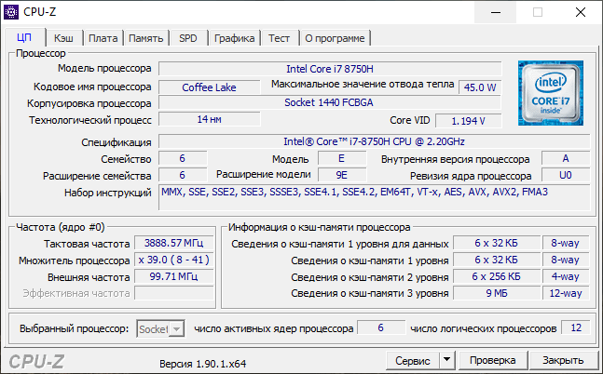The height and width of the screenshot is (374, 603).
Task: Click the specification field i7-8750H CPU @ 2.20GHz
Action: coord(374,141)
